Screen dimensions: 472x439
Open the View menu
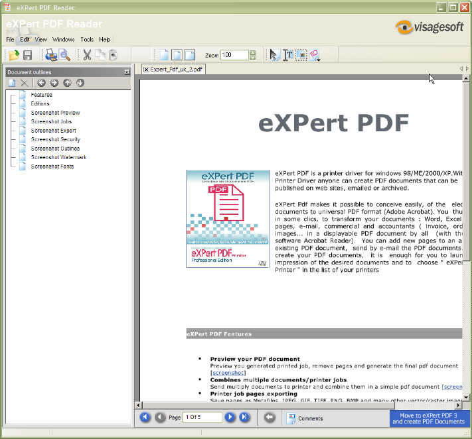click(x=40, y=39)
